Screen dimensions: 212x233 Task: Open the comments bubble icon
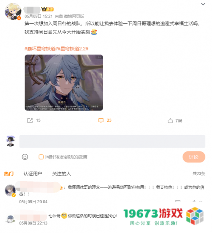coord(101,120)
